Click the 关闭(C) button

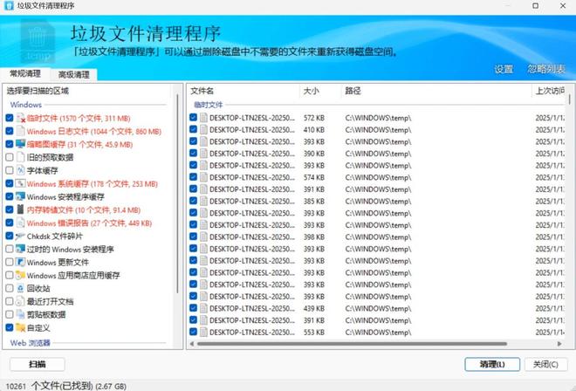(x=545, y=364)
